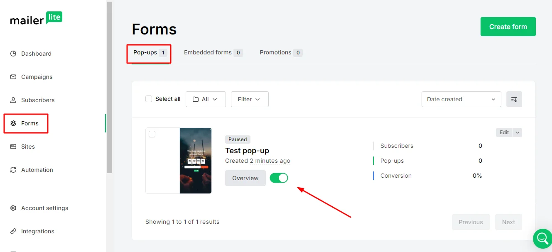Click the Paused status badge

point(238,139)
